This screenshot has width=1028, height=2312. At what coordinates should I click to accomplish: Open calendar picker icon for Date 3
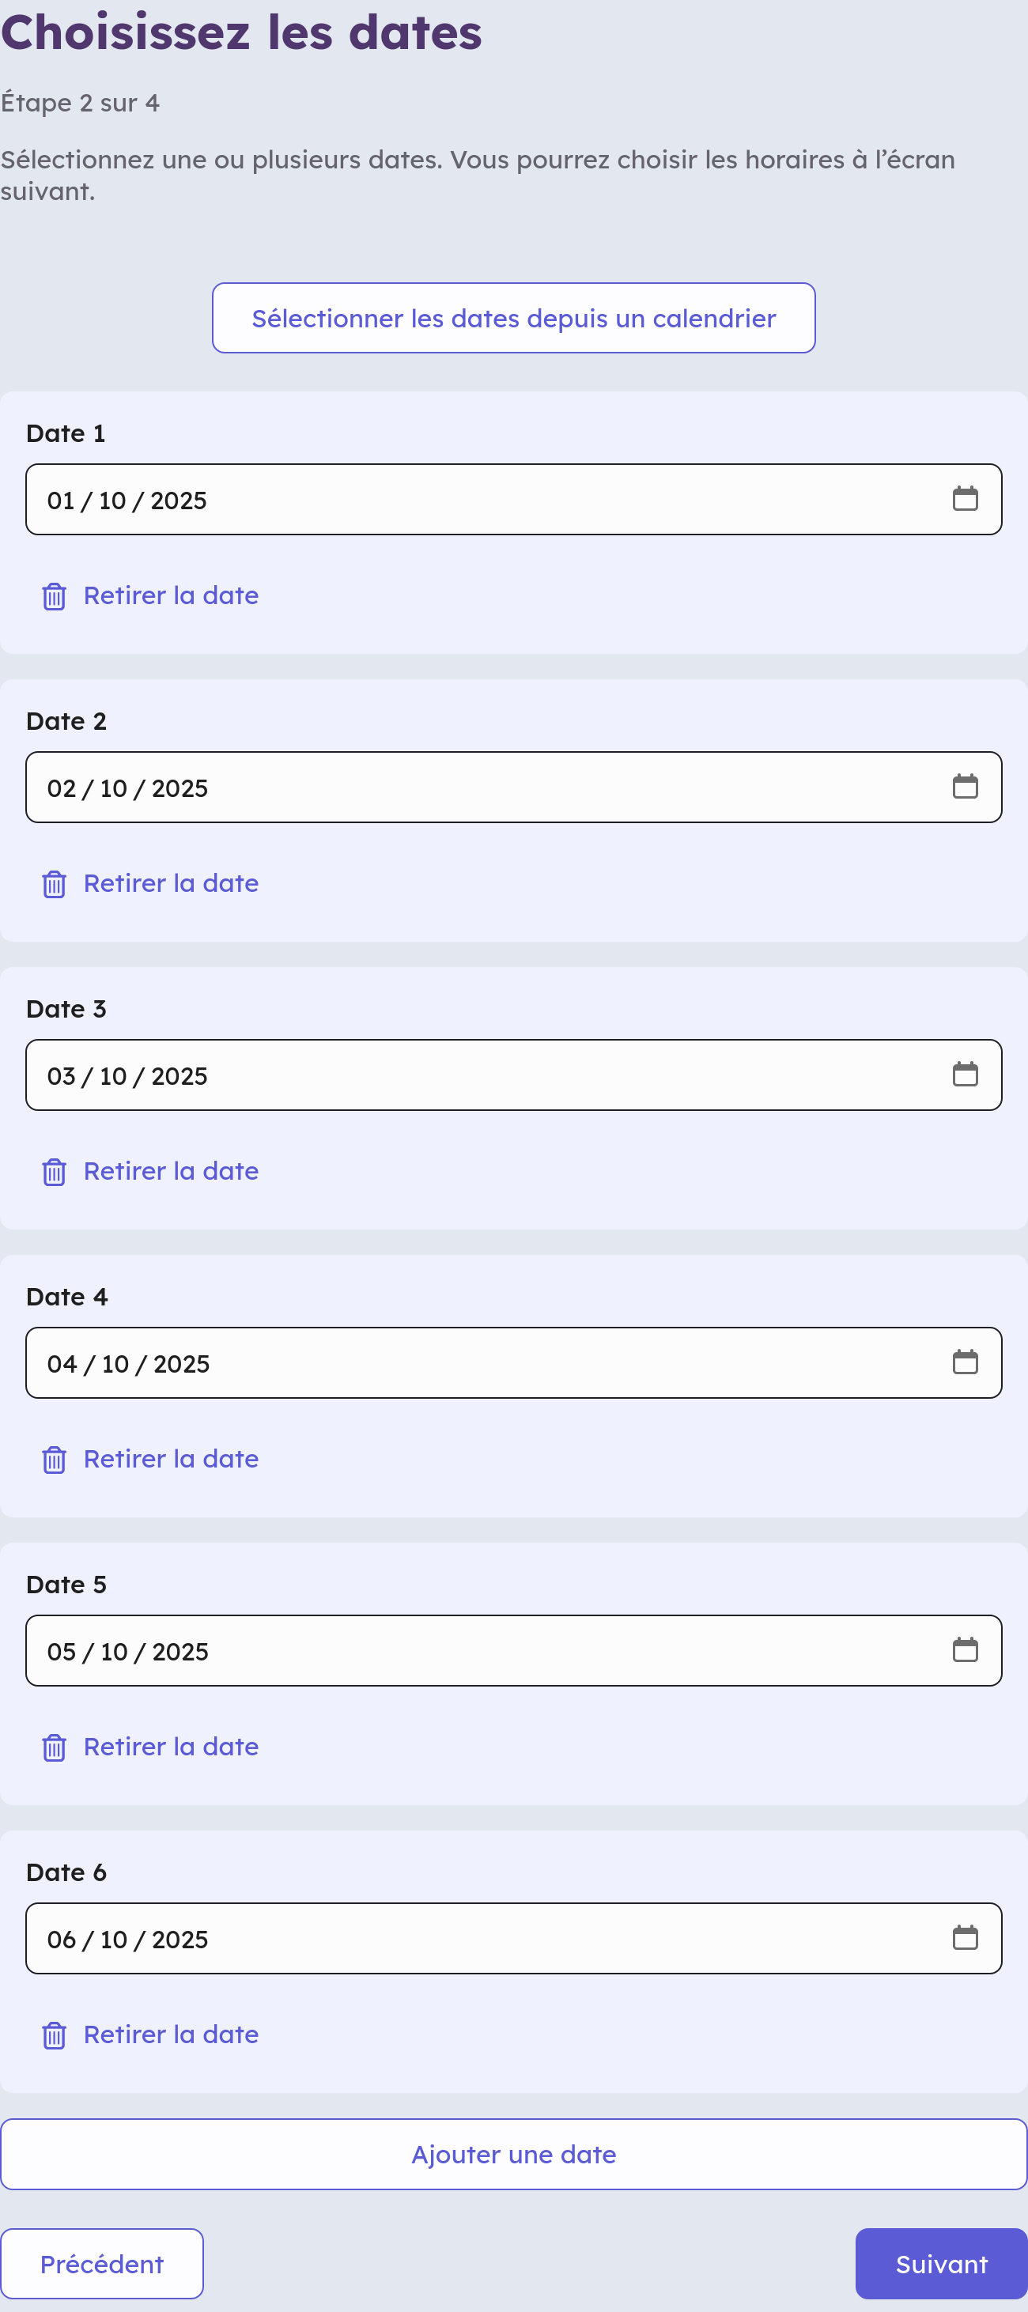(964, 1075)
